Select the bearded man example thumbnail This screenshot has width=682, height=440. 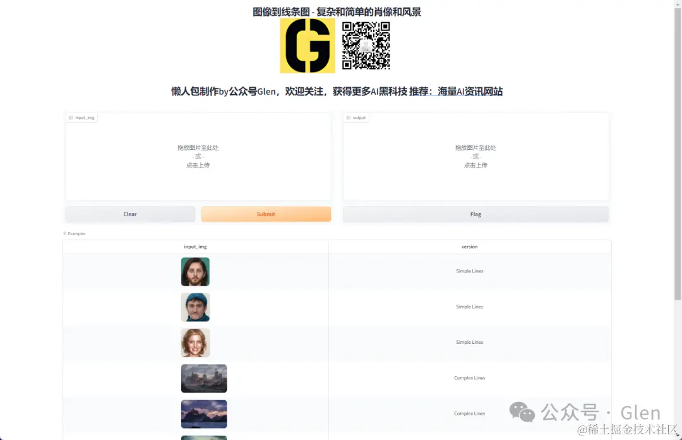195,271
